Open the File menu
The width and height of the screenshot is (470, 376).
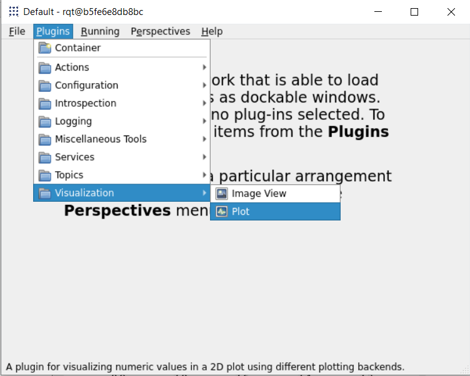(17, 31)
